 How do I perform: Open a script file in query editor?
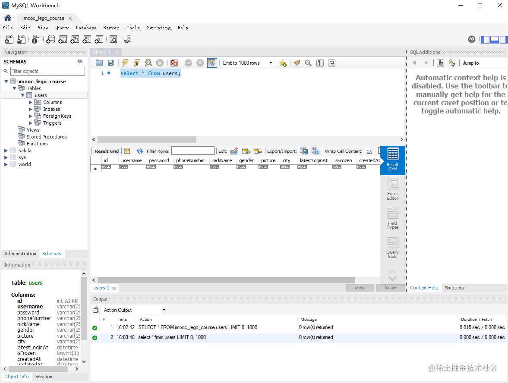point(99,63)
